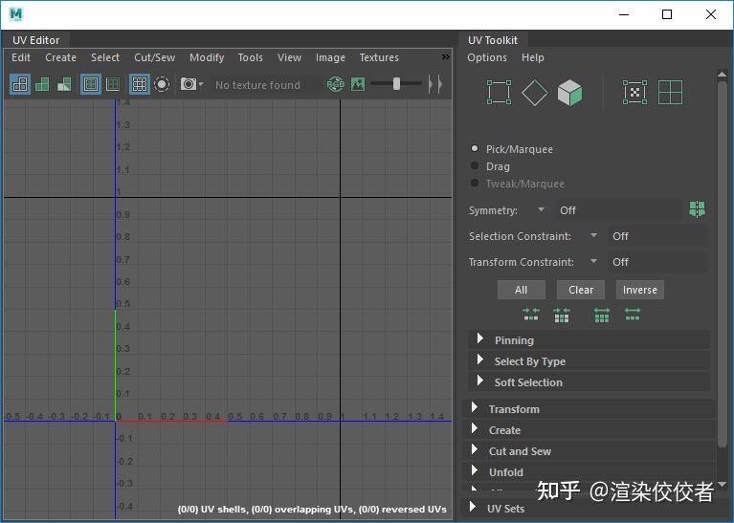This screenshot has height=523, width=734.
Task: Select the UV selection mode icon in Toolkit
Action: pyautogui.click(x=499, y=92)
